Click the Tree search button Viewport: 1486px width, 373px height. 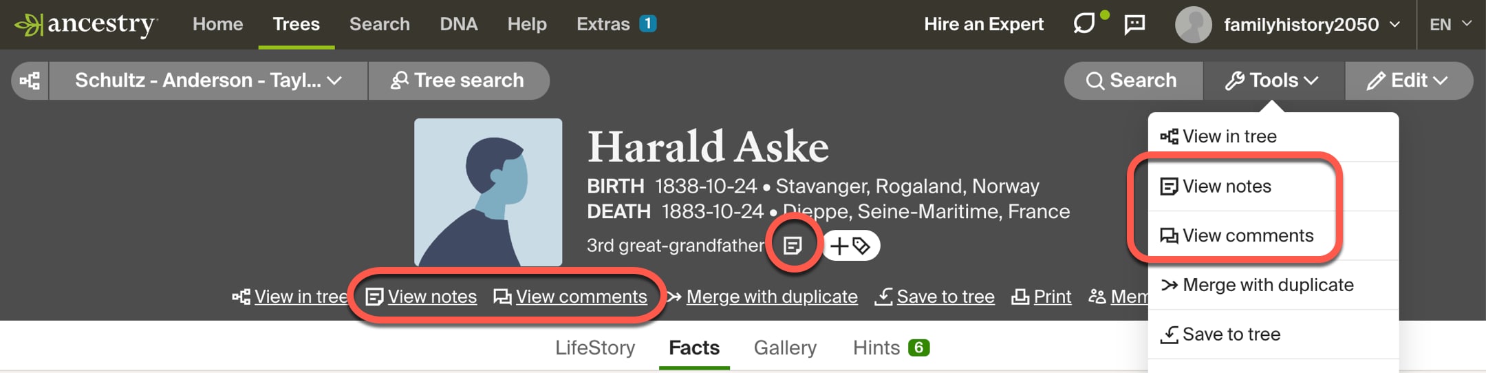(458, 81)
